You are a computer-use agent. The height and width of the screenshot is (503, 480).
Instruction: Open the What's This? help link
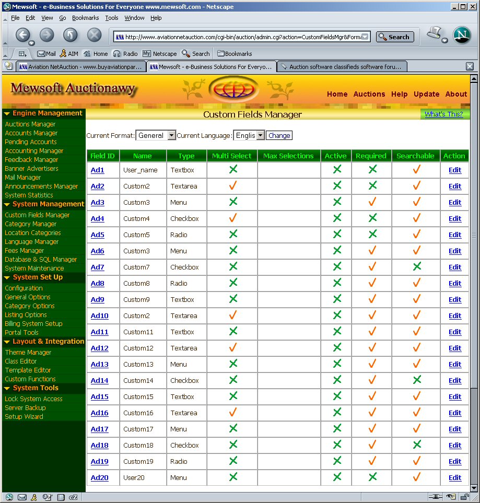pyautogui.click(x=444, y=114)
